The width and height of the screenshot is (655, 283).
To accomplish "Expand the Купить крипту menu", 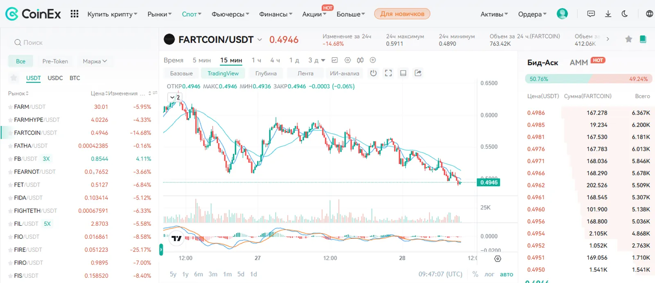I will [x=112, y=14].
